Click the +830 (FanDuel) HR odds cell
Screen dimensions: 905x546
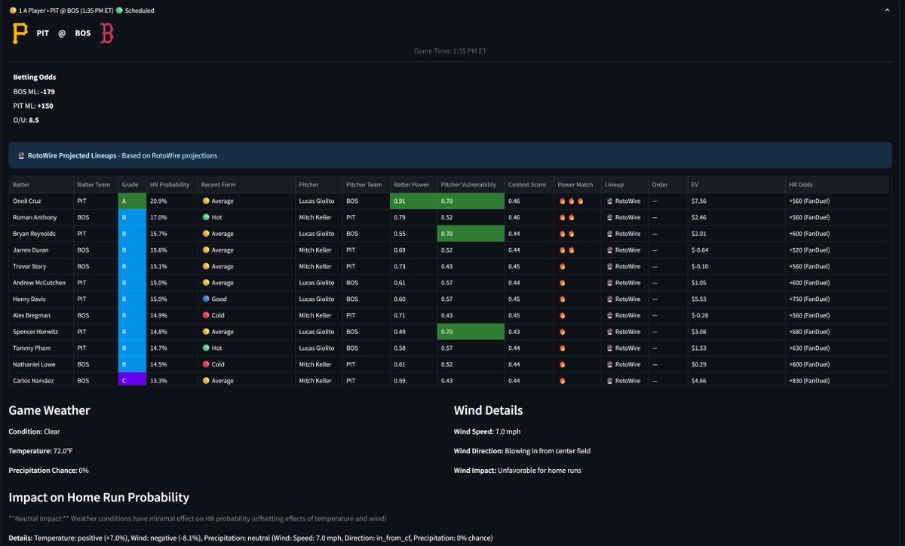[839, 381]
